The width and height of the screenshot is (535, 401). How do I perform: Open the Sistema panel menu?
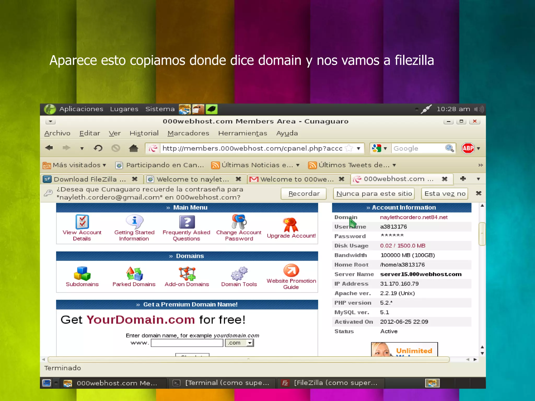[160, 109]
